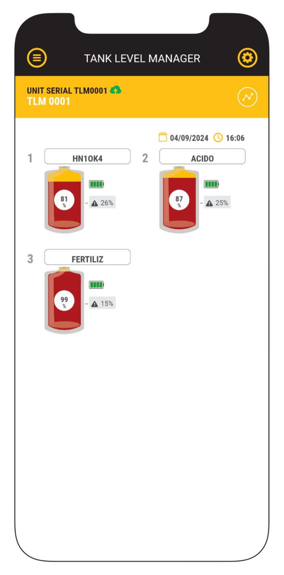Open the trend graph icon
The image size is (284, 575).
click(247, 97)
